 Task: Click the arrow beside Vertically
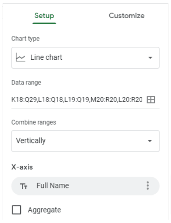(x=150, y=141)
